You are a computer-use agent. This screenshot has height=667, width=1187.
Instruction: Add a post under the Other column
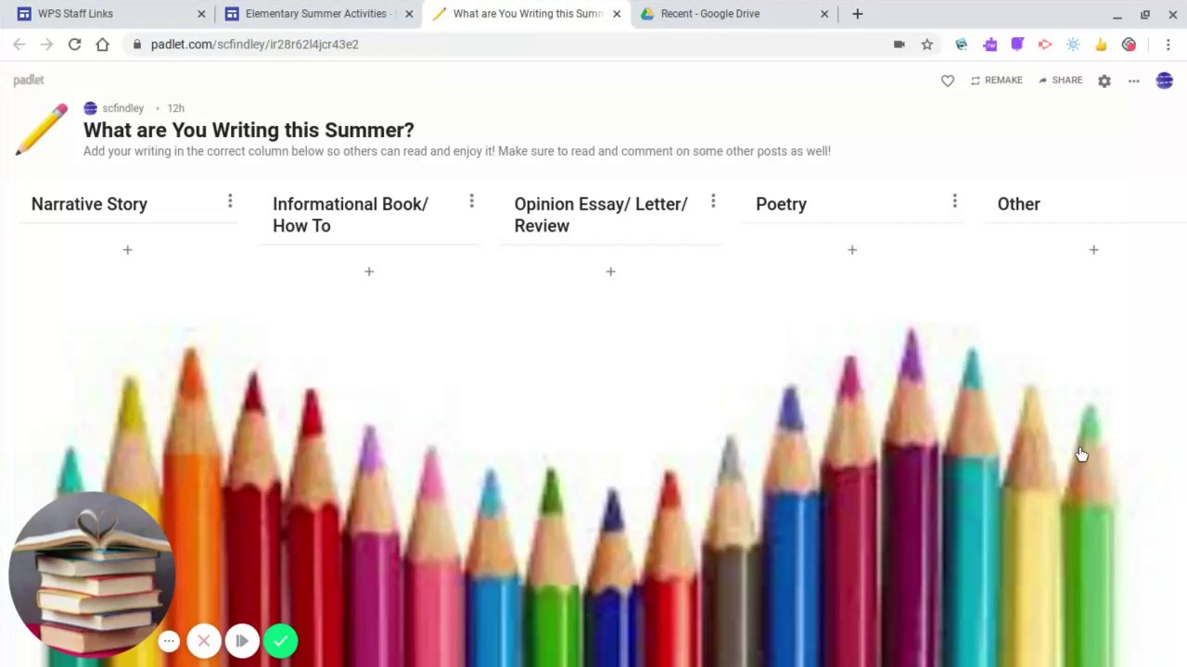click(x=1093, y=250)
